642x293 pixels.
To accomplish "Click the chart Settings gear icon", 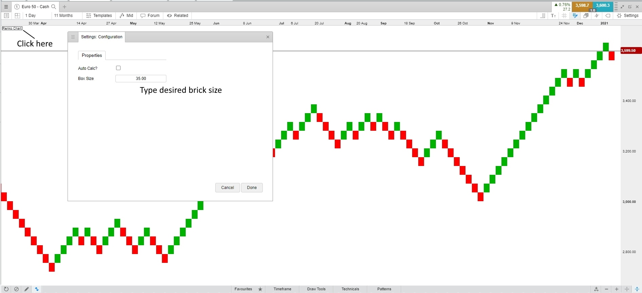I will 619,16.
